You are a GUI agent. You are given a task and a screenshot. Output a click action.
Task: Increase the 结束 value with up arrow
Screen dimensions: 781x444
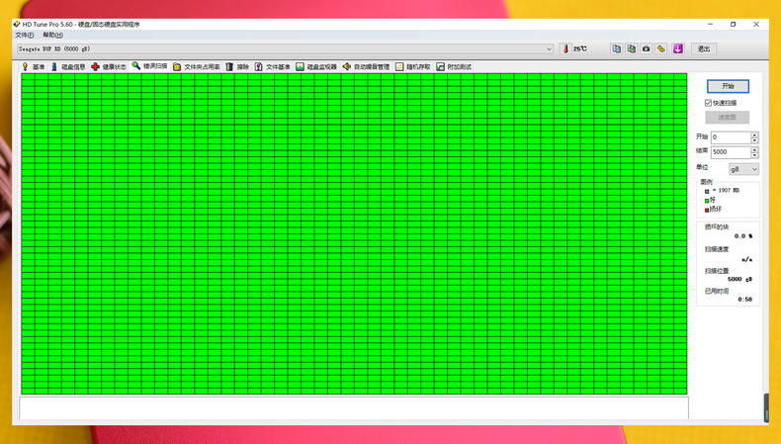pos(754,149)
